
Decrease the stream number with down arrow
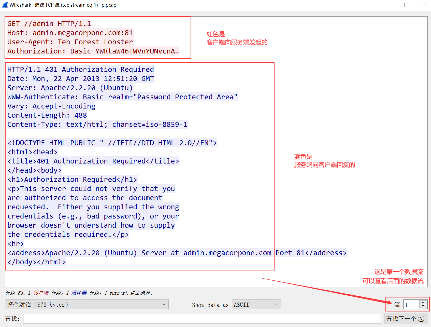[423, 306]
